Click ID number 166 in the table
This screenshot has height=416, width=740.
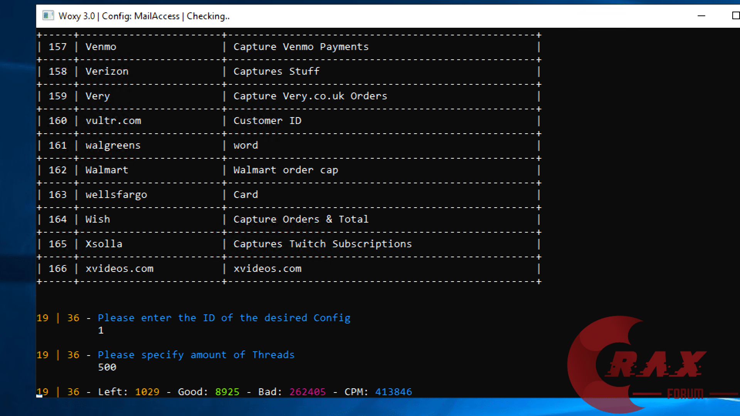coord(58,269)
